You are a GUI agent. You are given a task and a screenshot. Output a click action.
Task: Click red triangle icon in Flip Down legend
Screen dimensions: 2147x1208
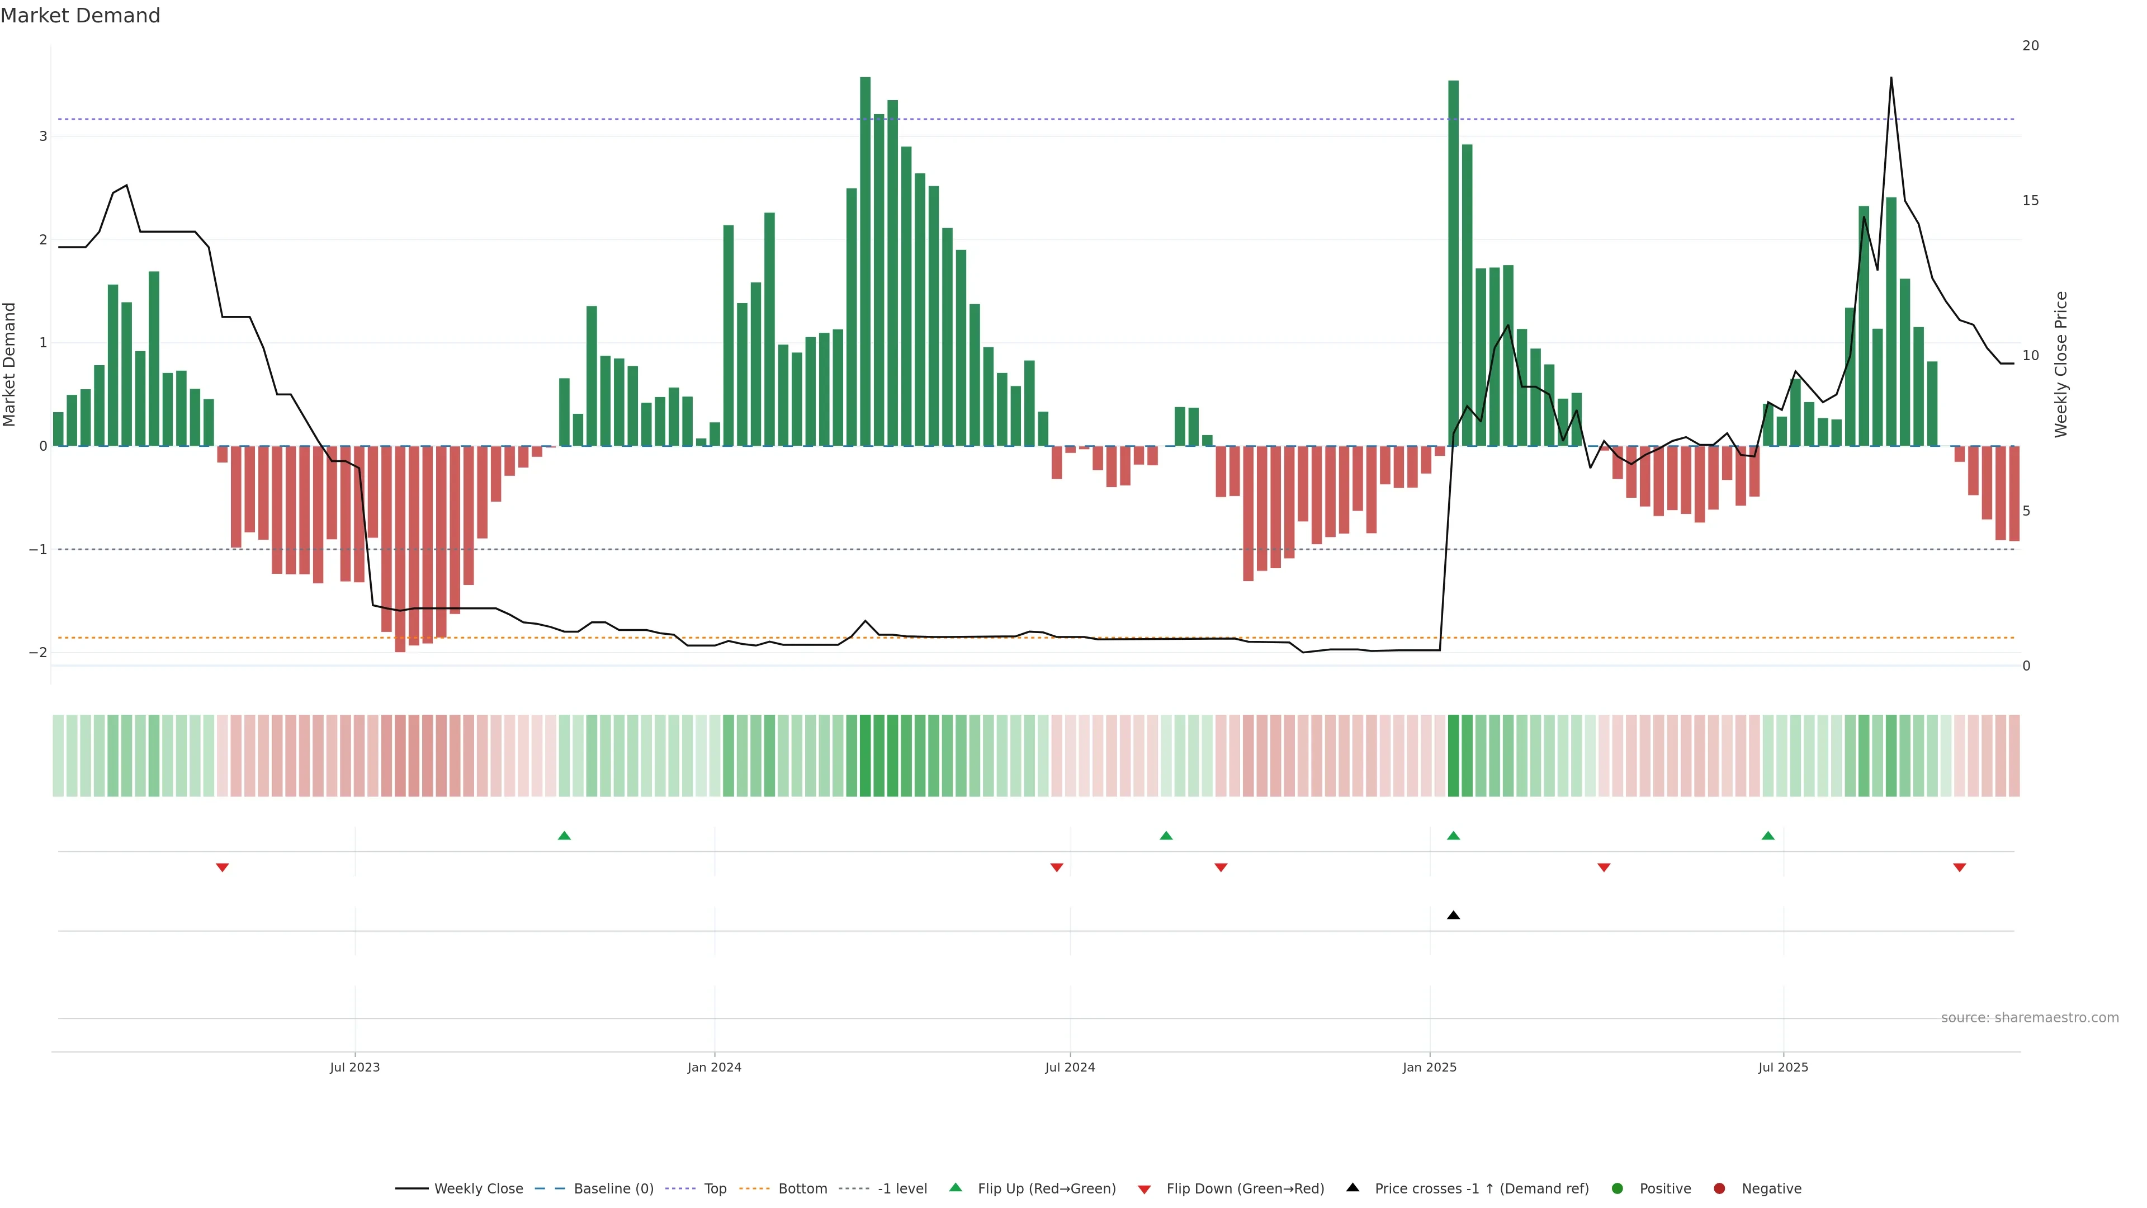point(1145,1189)
